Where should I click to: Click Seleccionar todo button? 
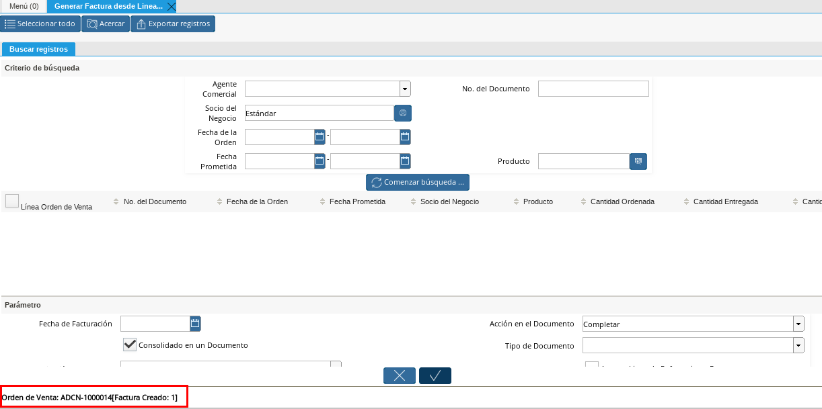(x=40, y=24)
